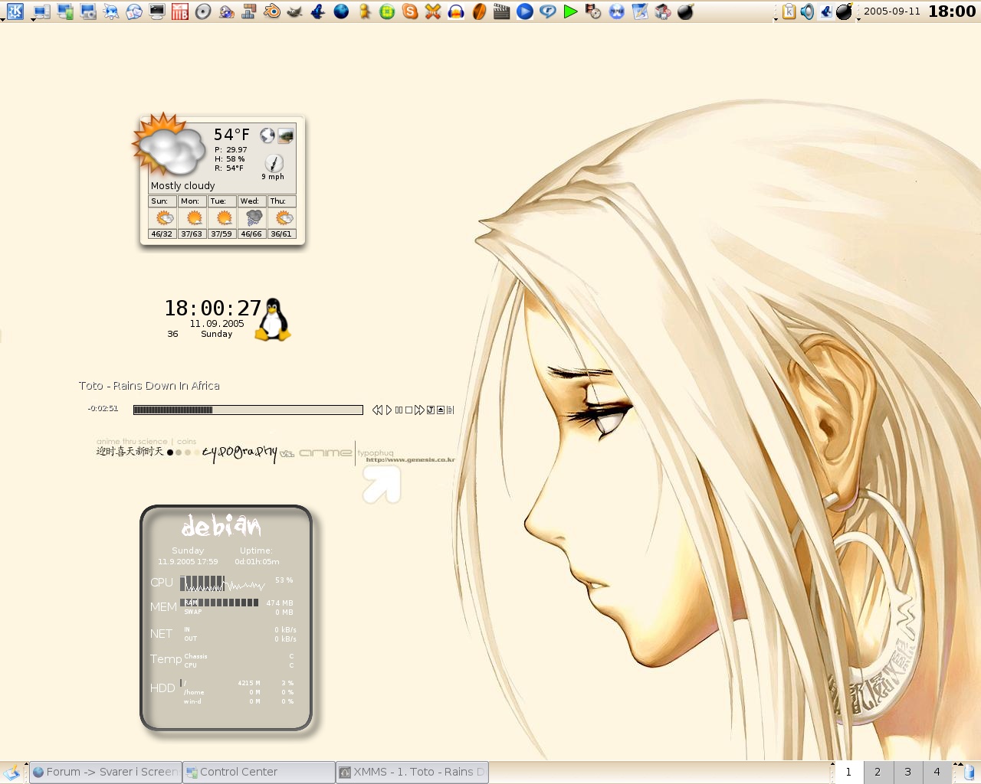The image size is (981, 784).
Task: Click the black bomb launcher in top panel
Action: pos(686,11)
